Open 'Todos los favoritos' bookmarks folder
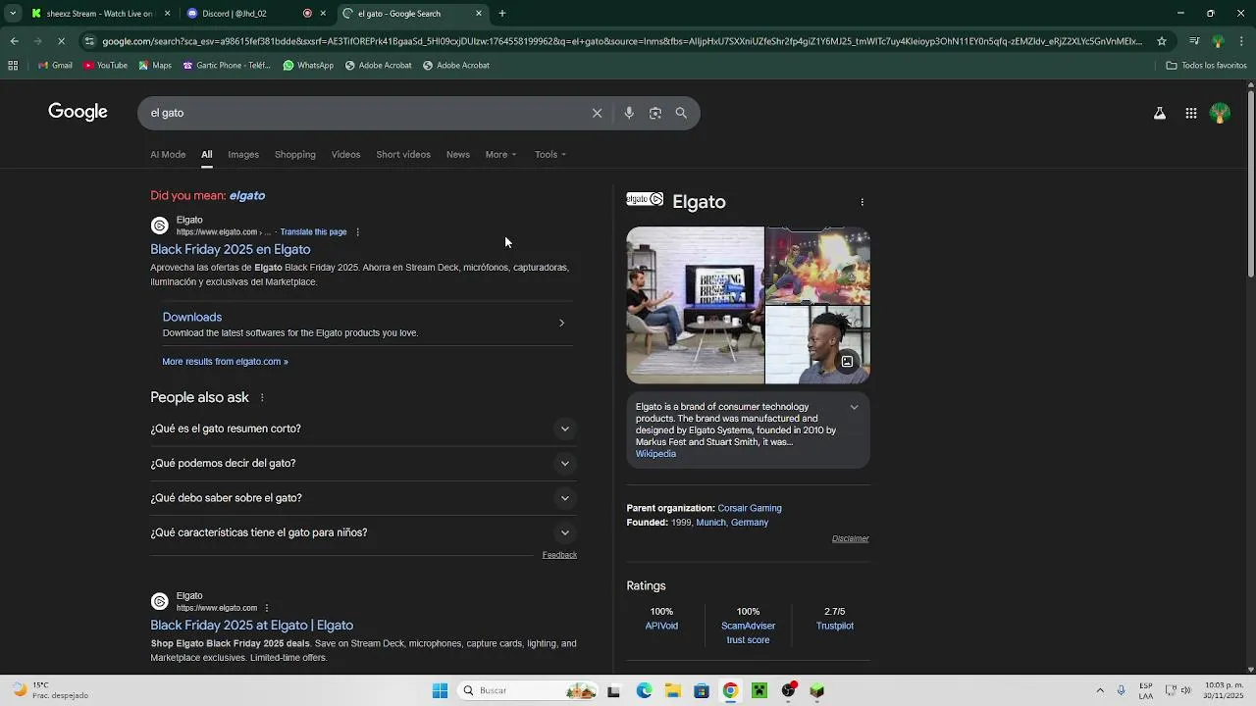This screenshot has height=706, width=1256. (x=1207, y=66)
